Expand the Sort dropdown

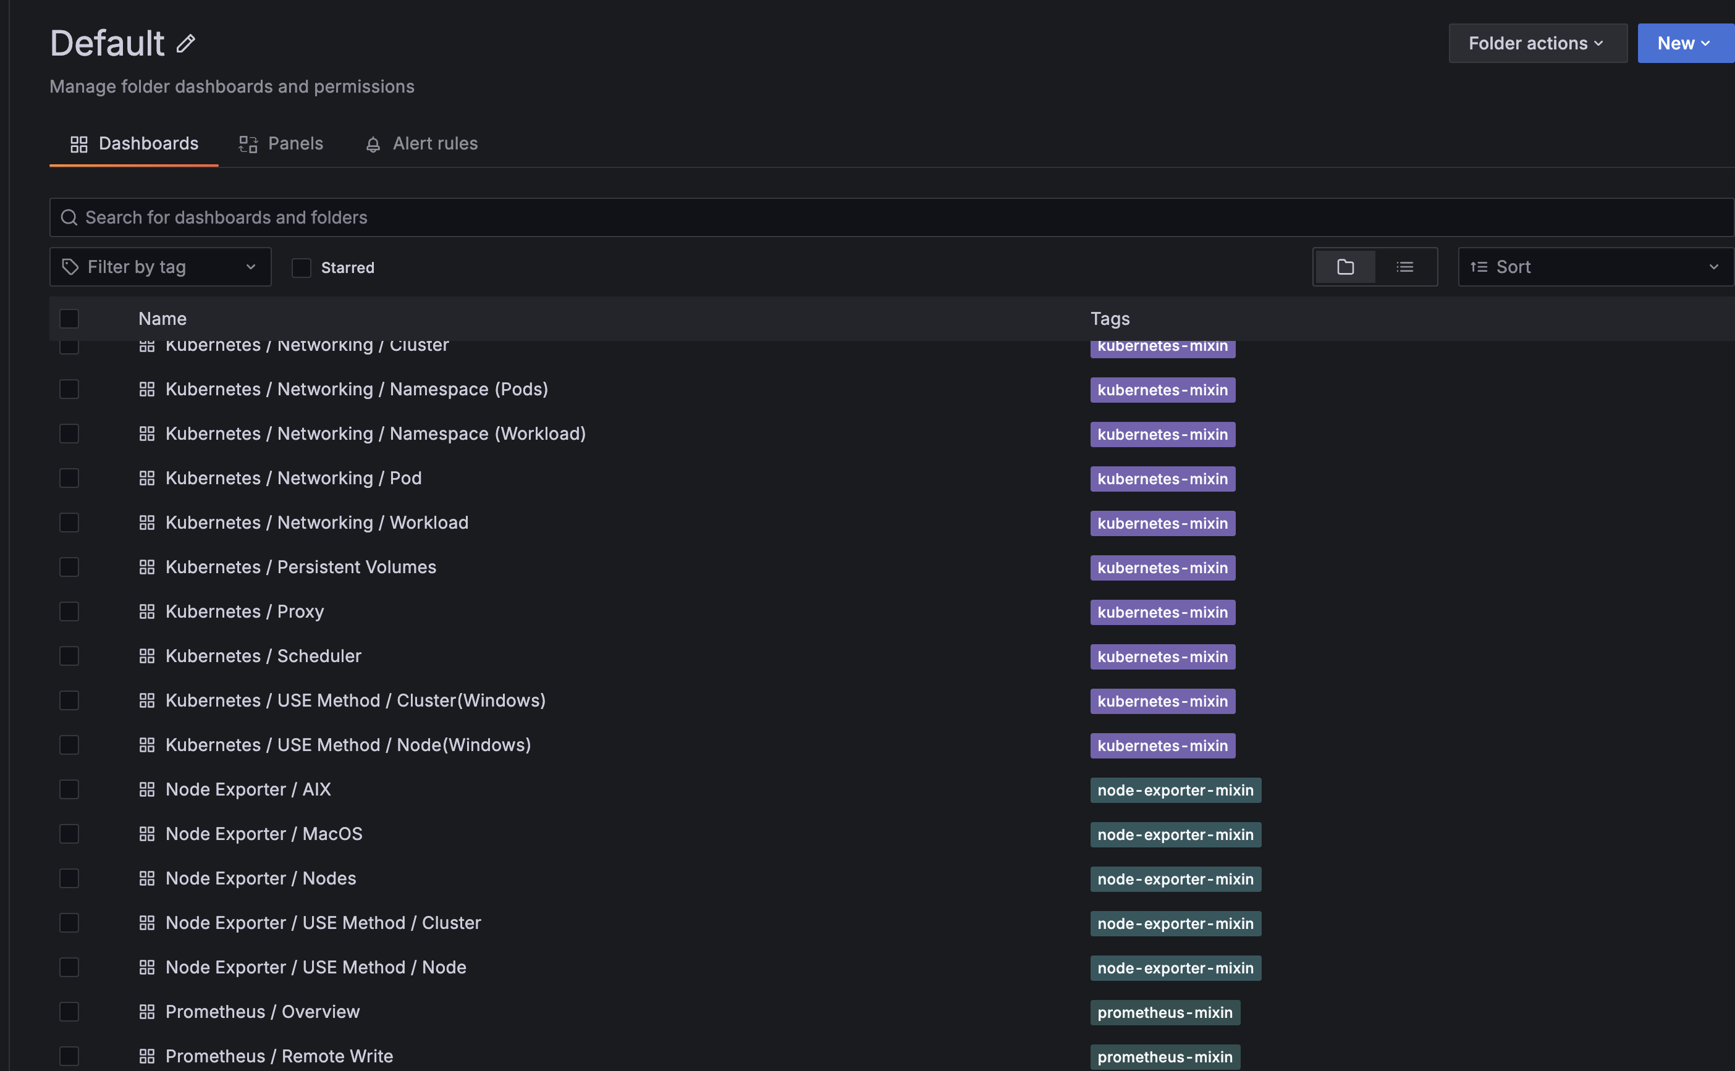click(1594, 267)
